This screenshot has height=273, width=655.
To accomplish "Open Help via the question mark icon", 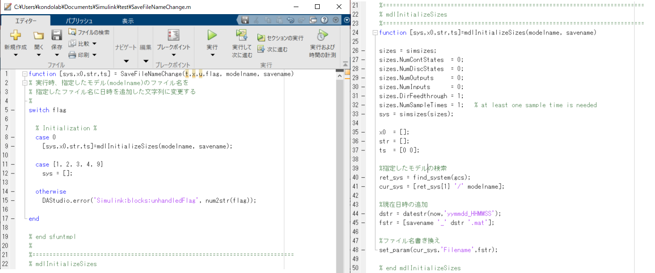I will (324, 20).
